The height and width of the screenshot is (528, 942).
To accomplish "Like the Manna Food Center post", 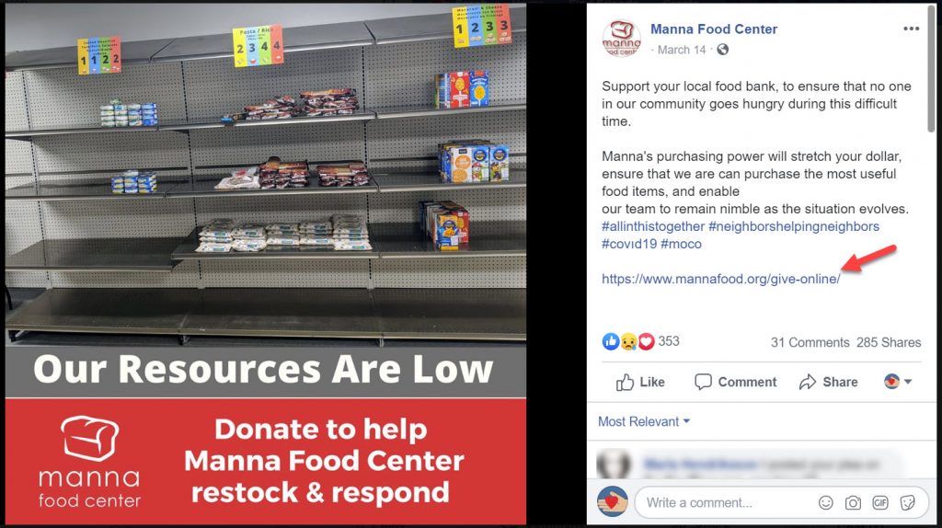I will 640,382.
